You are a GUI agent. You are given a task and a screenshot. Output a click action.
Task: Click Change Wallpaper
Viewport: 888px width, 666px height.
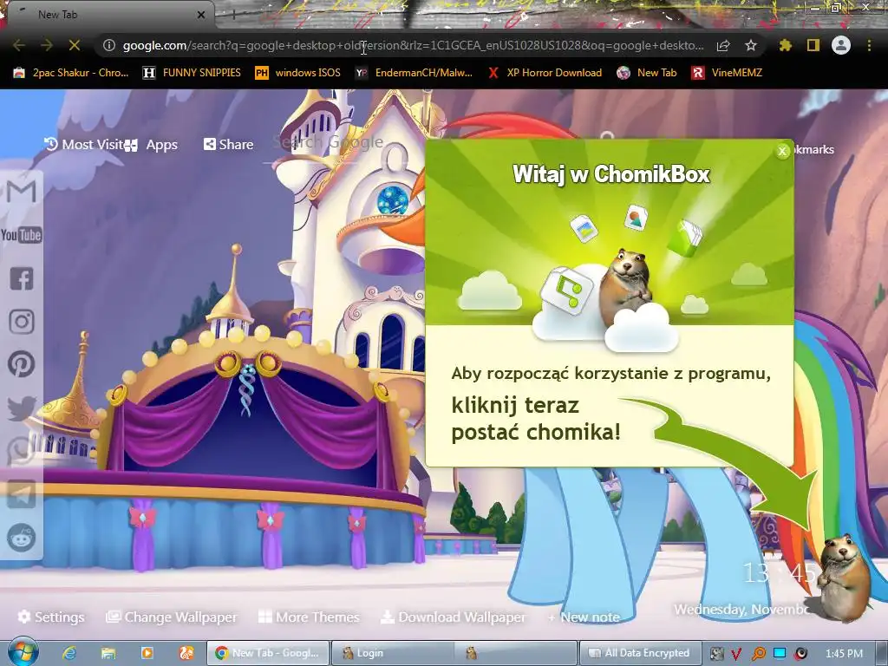click(172, 617)
